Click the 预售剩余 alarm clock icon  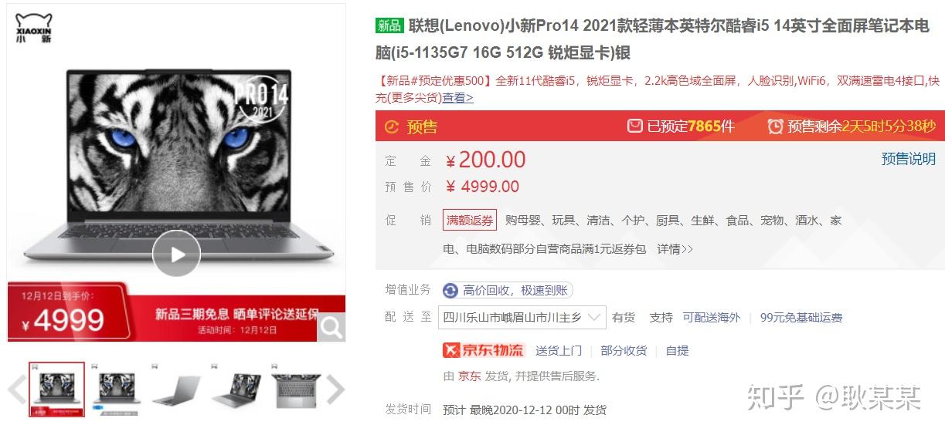(775, 126)
